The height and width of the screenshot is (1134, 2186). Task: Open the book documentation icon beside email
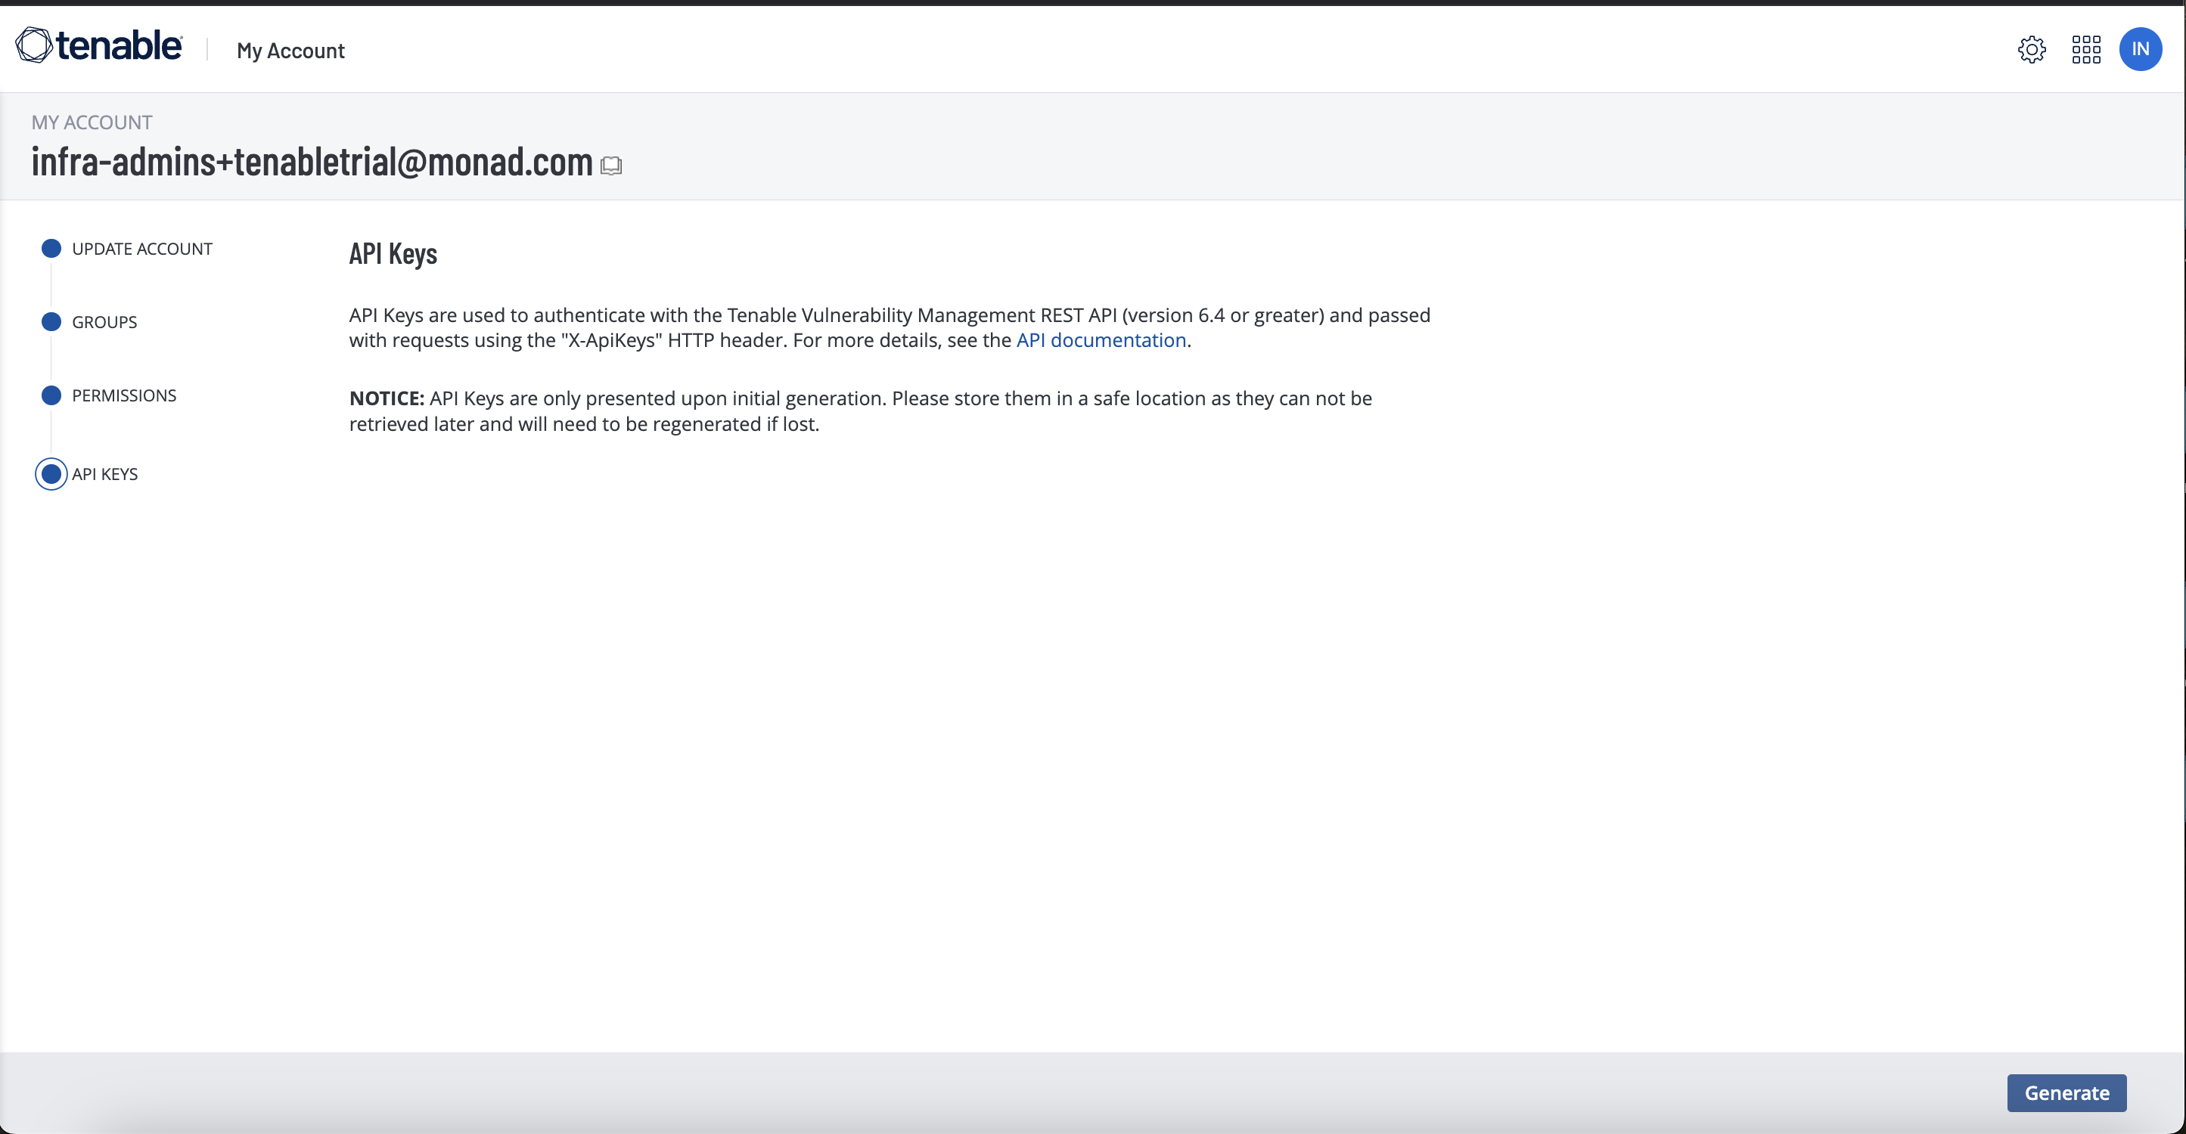click(611, 166)
